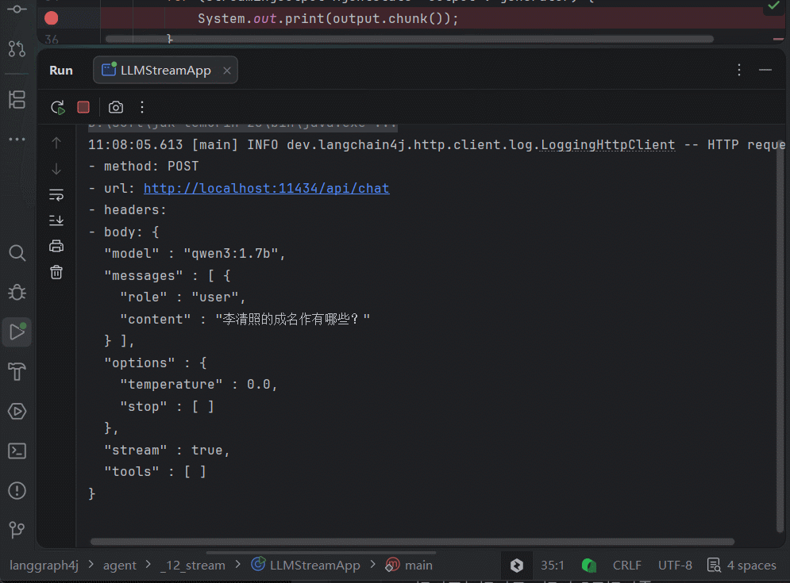
Task: Click the green Spring status bar icon
Action: coord(589,566)
